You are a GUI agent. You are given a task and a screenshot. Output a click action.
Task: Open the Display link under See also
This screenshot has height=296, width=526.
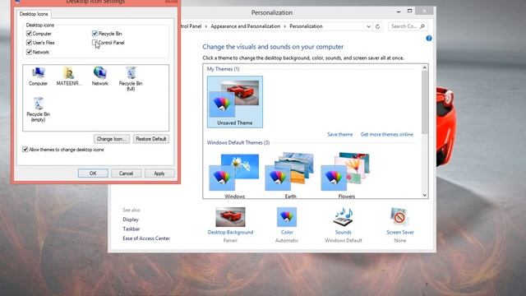[x=131, y=220]
